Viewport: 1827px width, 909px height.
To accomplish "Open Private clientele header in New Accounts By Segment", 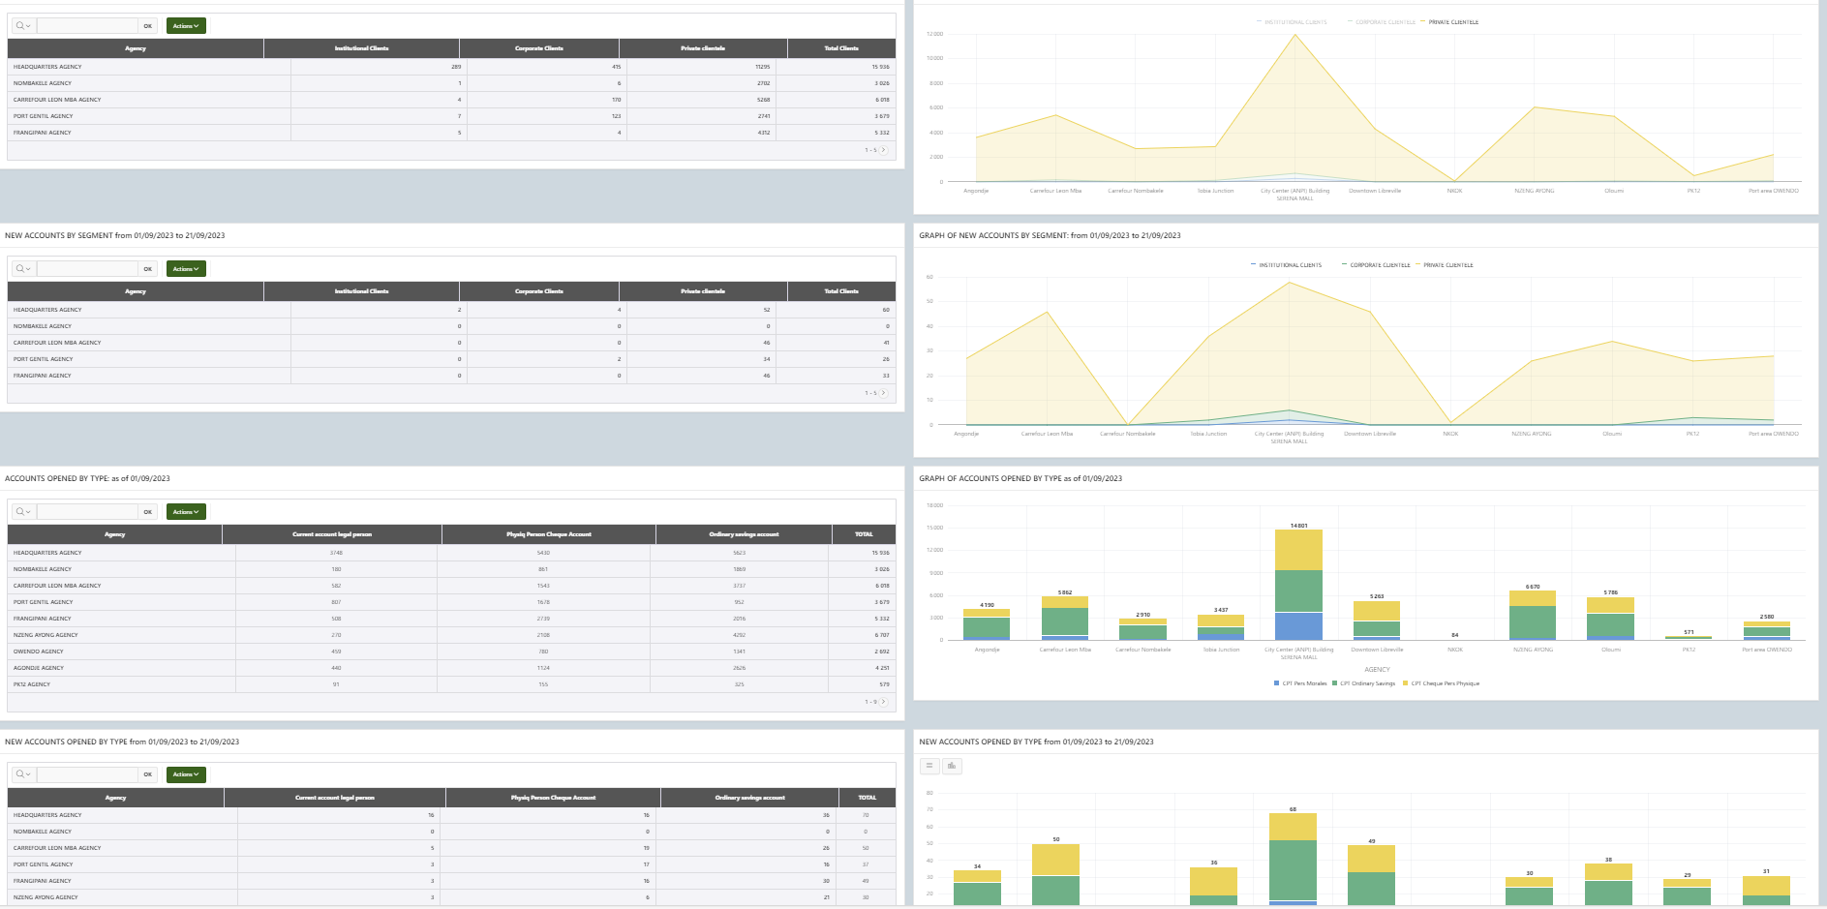I will tap(703, 291).
